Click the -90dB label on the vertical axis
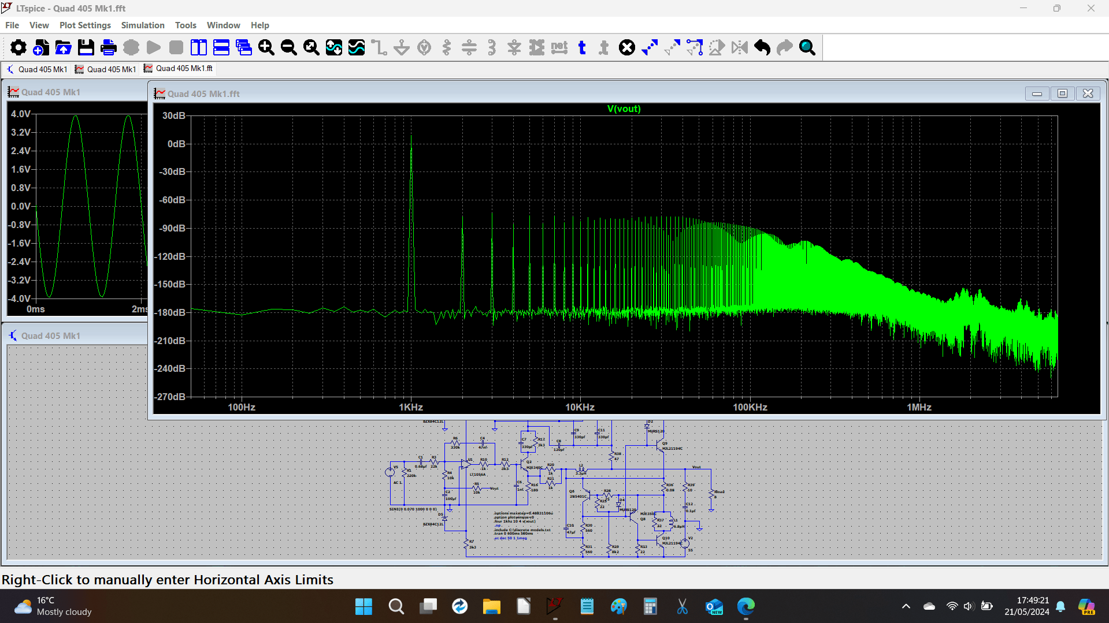This screenshot has width=1109, height=623. point(172,228)
